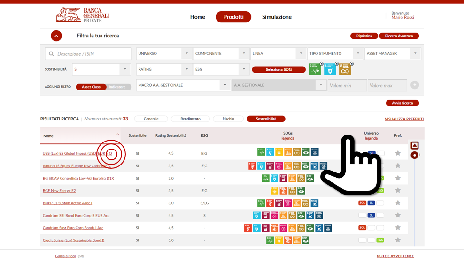The height and width of the screenshot is (262, 464).
Task: Open Ricerca Avanzata
Action: click(399, 36)
